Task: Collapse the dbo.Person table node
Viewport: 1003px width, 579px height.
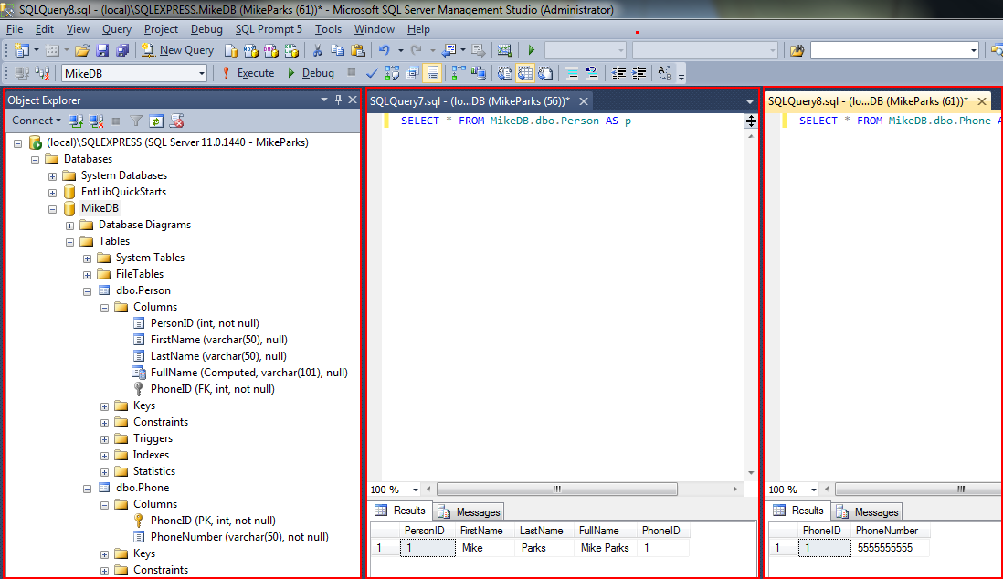Action: coord(87,291)
